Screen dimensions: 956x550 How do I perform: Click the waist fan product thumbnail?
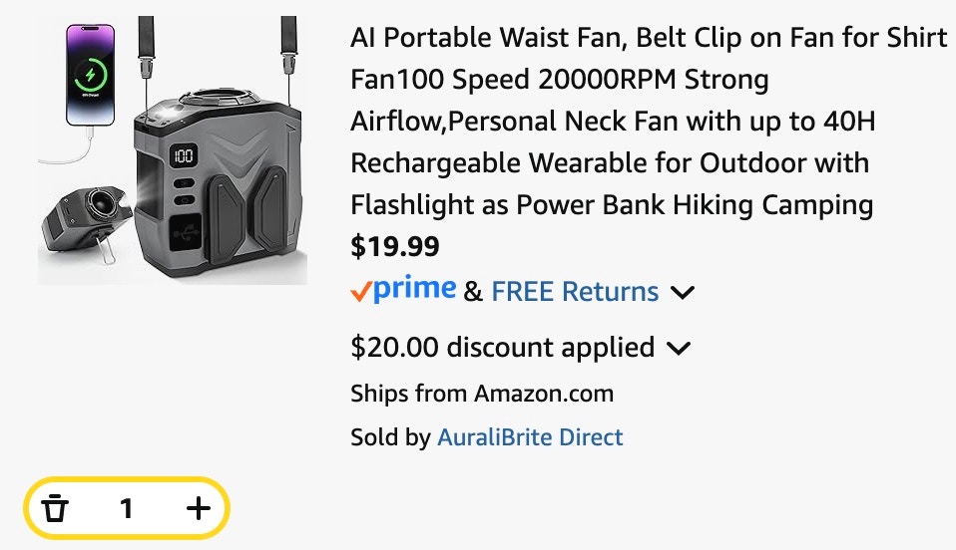coord(172,150)
